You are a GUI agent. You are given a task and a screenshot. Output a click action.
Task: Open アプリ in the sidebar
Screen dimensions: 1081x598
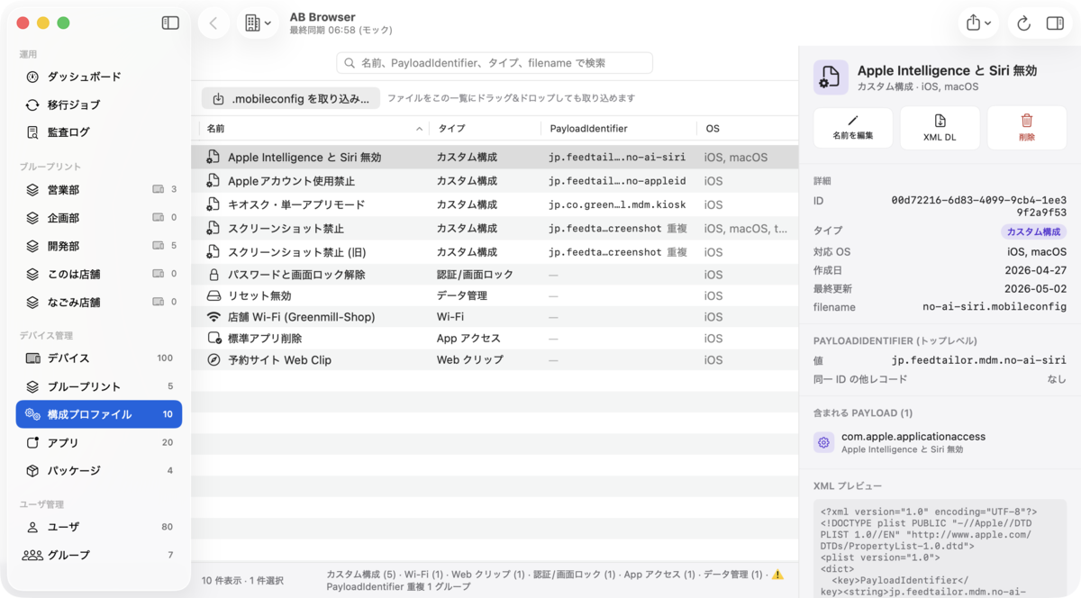click(99, 442)
